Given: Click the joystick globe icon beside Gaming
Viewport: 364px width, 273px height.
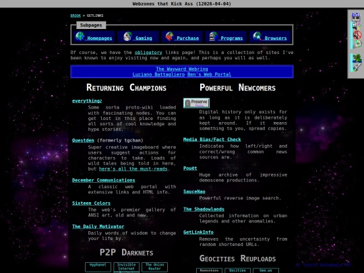Looking at the screenshot, I should point(127,36).
